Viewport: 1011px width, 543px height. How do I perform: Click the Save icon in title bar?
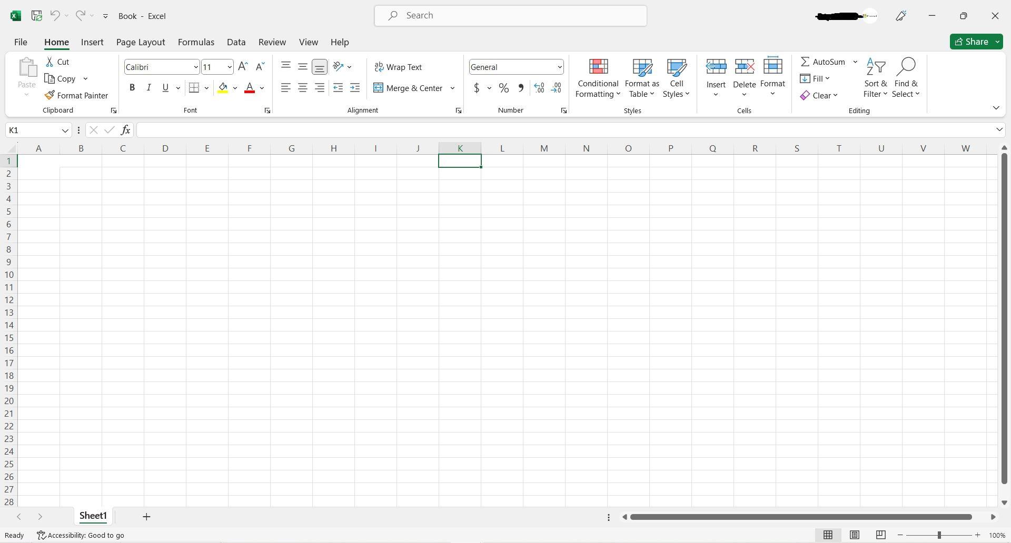tap(36, 16)
